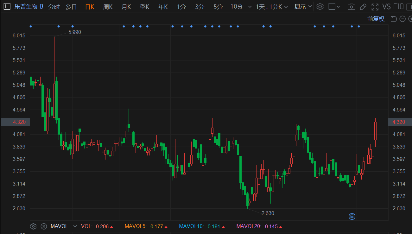Click the rightmost blue diamond event marker

(358, 26)
